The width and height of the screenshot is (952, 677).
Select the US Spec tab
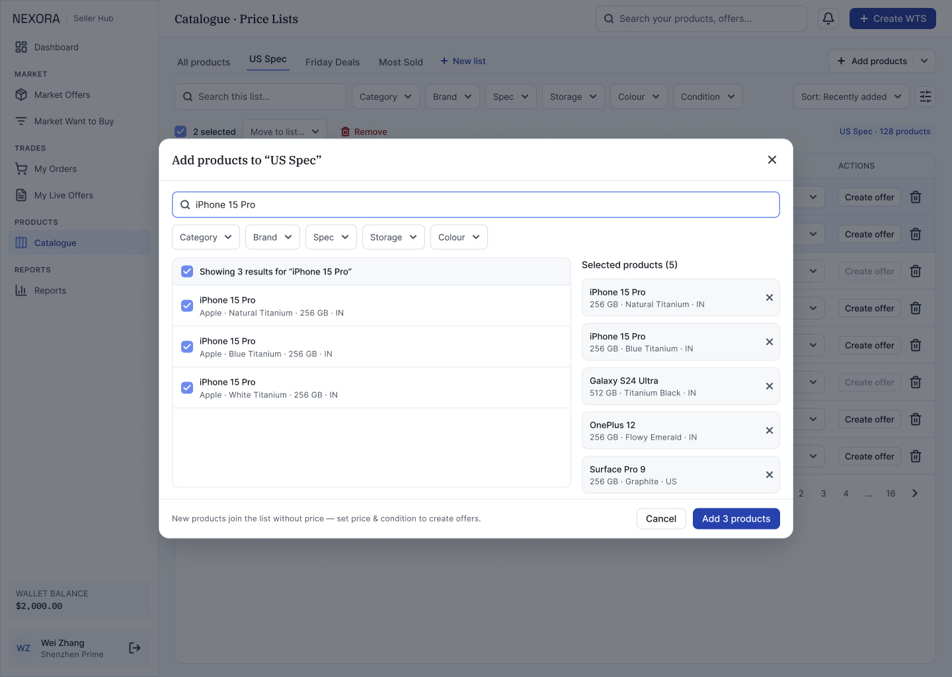pyautogui.click(x=268, y=59)
